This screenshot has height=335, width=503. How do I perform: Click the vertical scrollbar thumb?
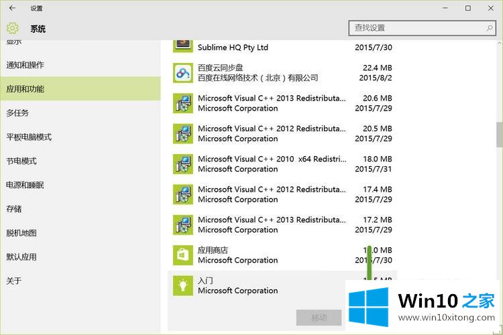[500, 134]
